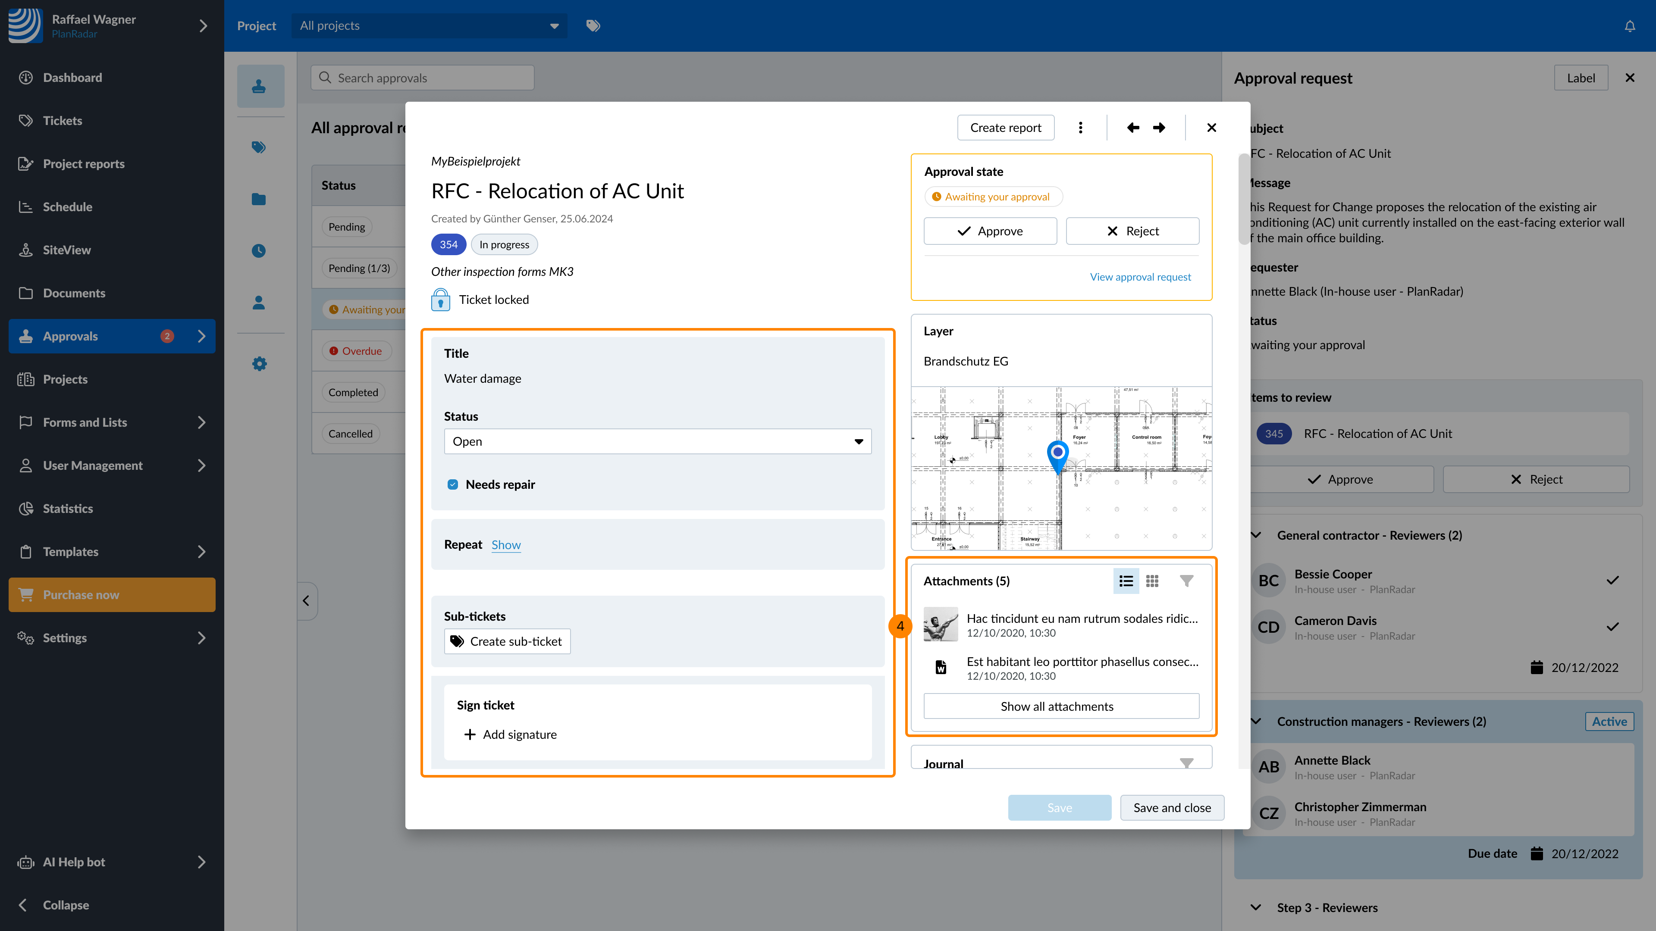The image size is (1656, 931).
Task: Uncheck the Needs repair checkbox
Action: point(452,484)
